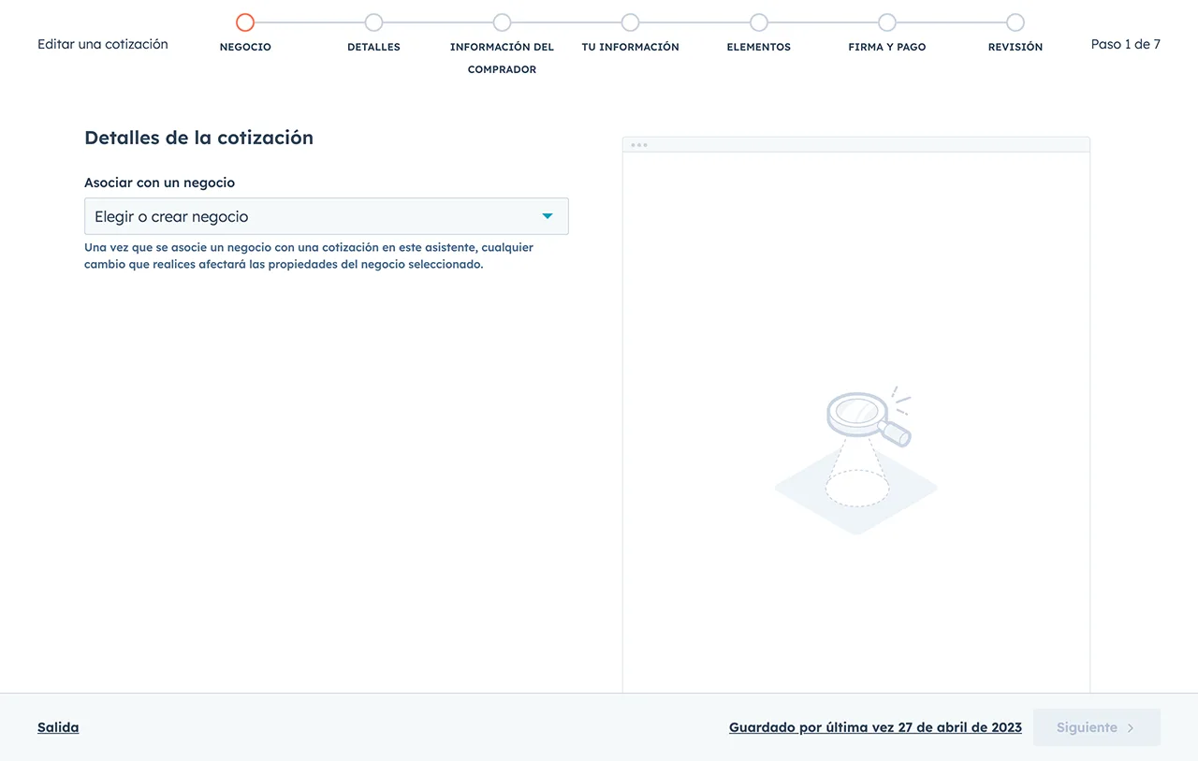Click 'Editar una cotización' title
This screenshot has height=761, width=1198.
coord(103,44)
